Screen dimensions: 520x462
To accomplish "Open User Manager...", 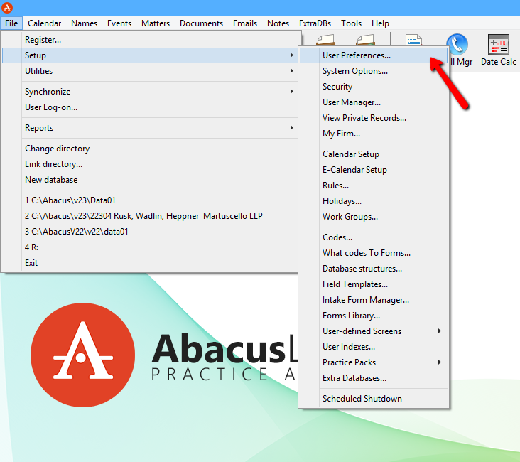I will (374, 102).
